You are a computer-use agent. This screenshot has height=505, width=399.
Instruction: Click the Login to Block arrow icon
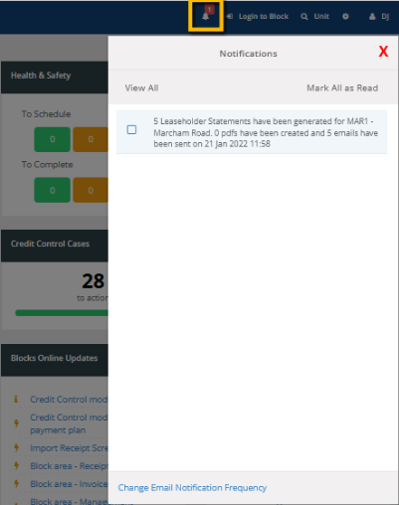click(x=230, y=16)
